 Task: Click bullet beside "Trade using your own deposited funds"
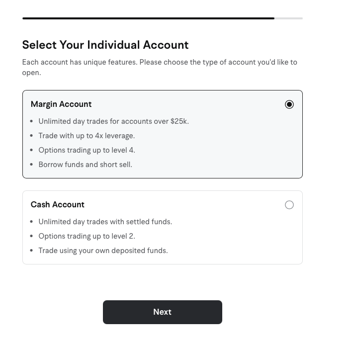coord(32,251)
